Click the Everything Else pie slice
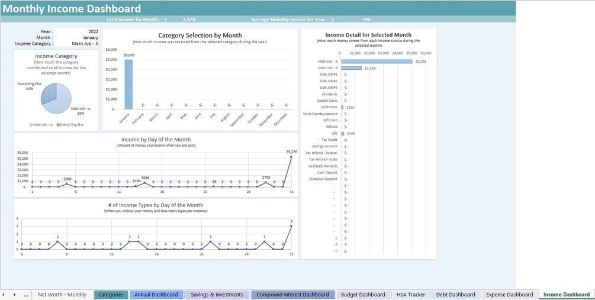Viewport: 595px width, 300px height. pyautogui.click(x=49, y=93)
